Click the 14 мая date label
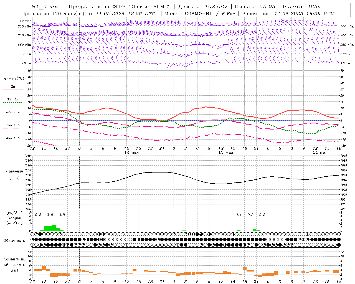The image size is (355, 284). tap(320, 153)
